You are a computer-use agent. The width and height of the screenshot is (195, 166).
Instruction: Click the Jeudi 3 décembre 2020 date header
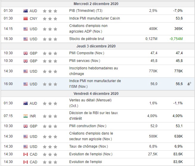(x=98, y=46)
